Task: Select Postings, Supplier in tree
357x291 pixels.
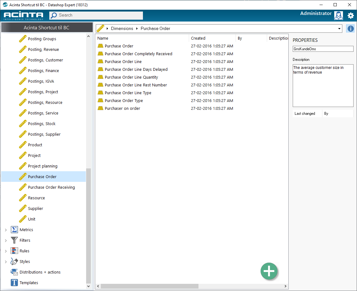Action: (44, 134)
